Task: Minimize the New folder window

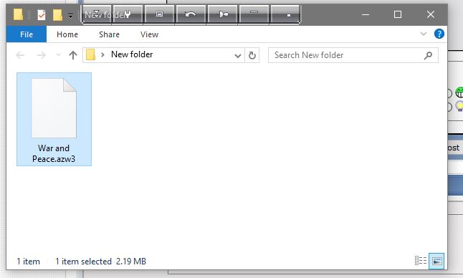Action: [366, 14]
